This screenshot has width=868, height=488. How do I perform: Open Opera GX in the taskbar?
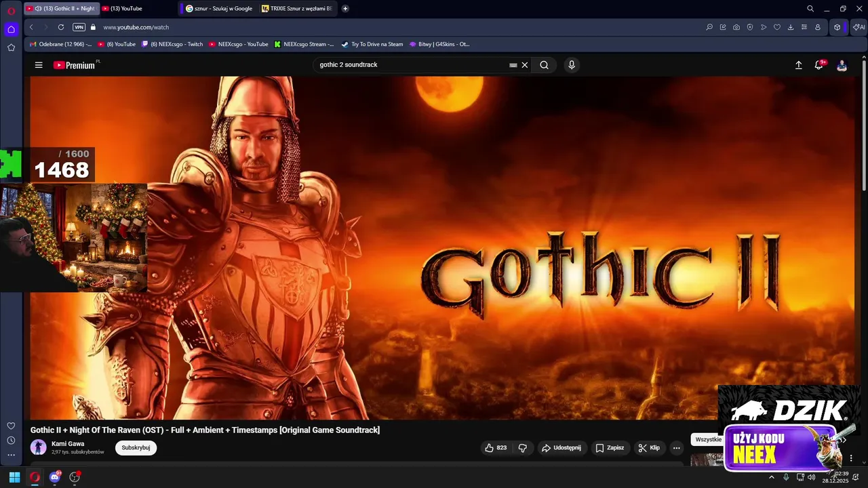(x=35, y=477)
